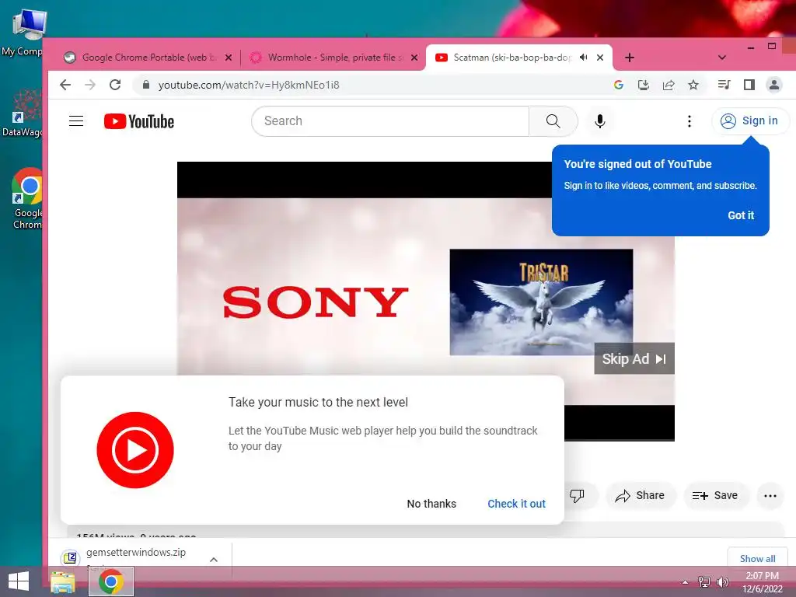Click the YouTube Music logo in promo

[135, 450]
